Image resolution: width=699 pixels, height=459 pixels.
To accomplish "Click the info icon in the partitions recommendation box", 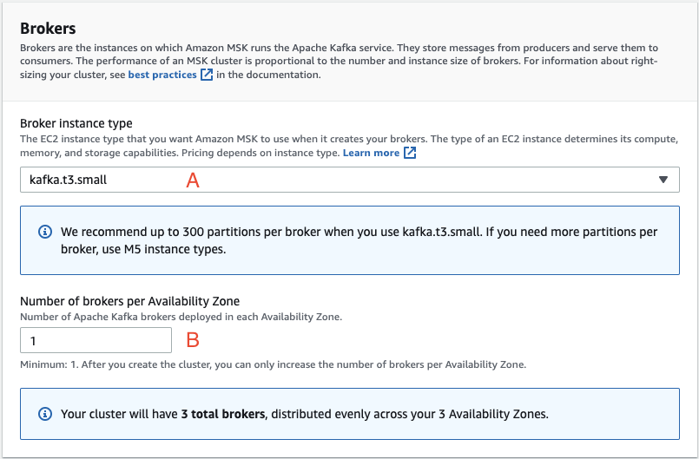I will point(44,233).
